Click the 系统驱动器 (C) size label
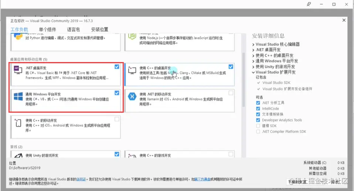The height and width of the screenshot is (191, 354). pyautogui.click(x=315, y=163)
